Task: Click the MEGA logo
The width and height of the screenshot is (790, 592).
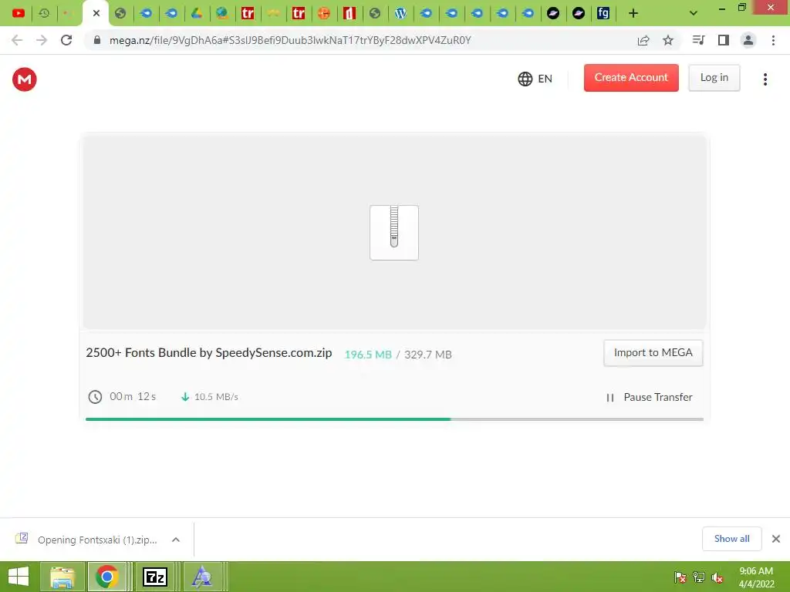Action: click(25, 79)
